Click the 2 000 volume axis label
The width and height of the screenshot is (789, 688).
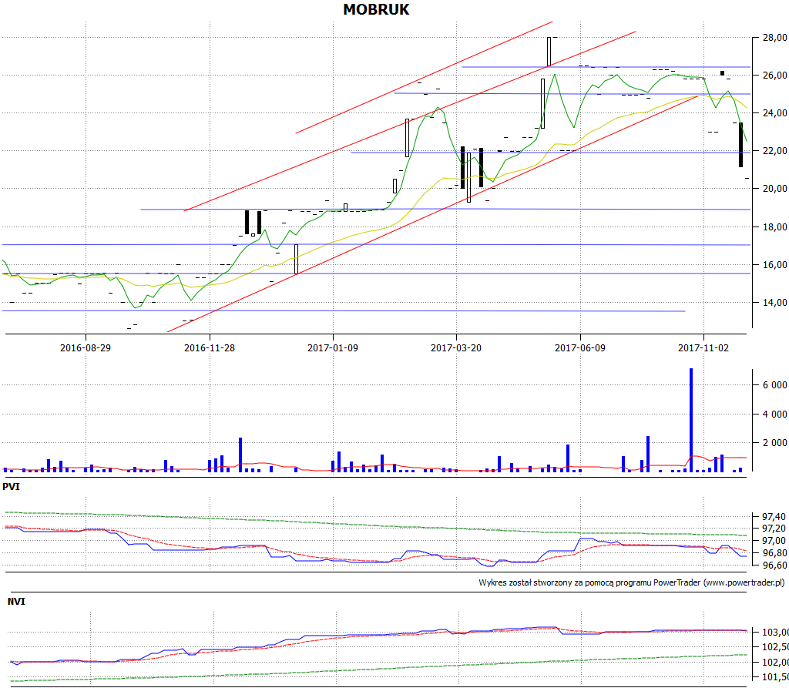click(775, 443)
